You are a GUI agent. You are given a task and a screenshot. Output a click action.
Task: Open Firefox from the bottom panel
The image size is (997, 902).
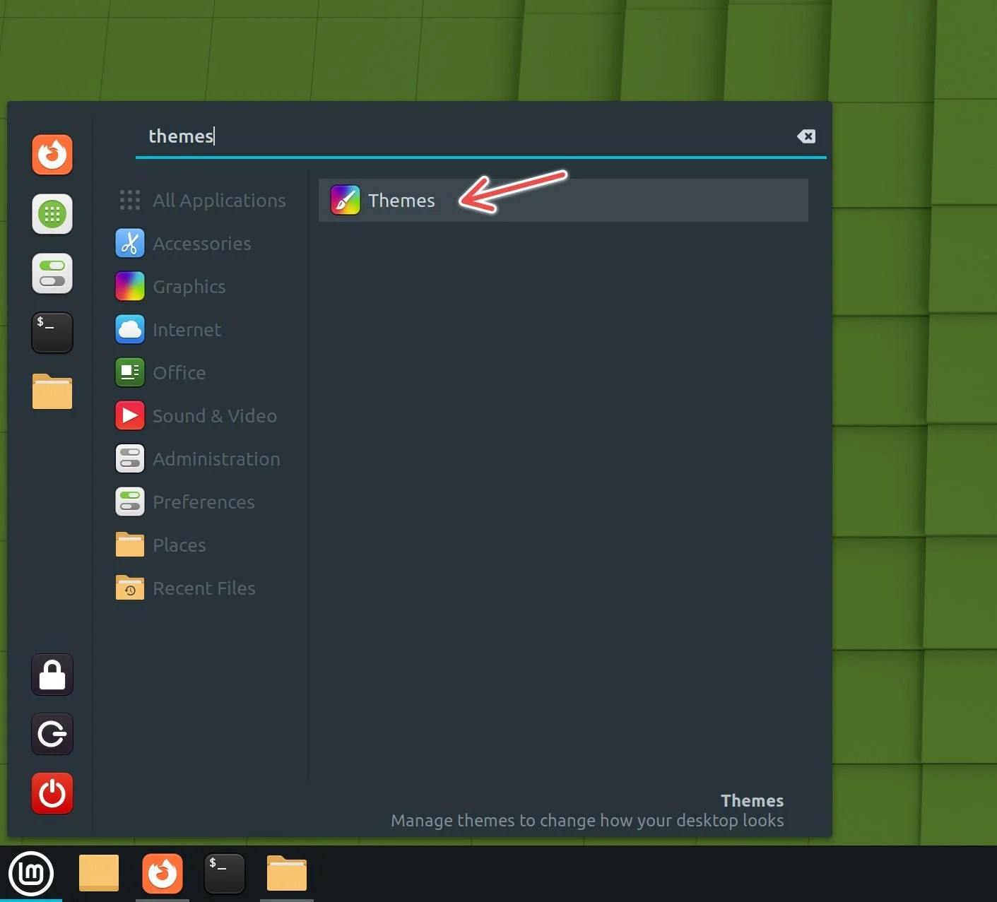coord(163,874)
